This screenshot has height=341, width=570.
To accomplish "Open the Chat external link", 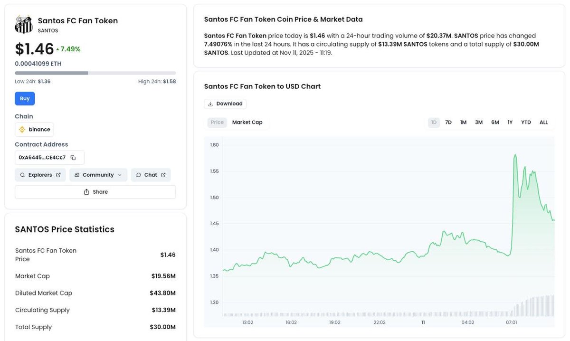I will click(163, 175).
